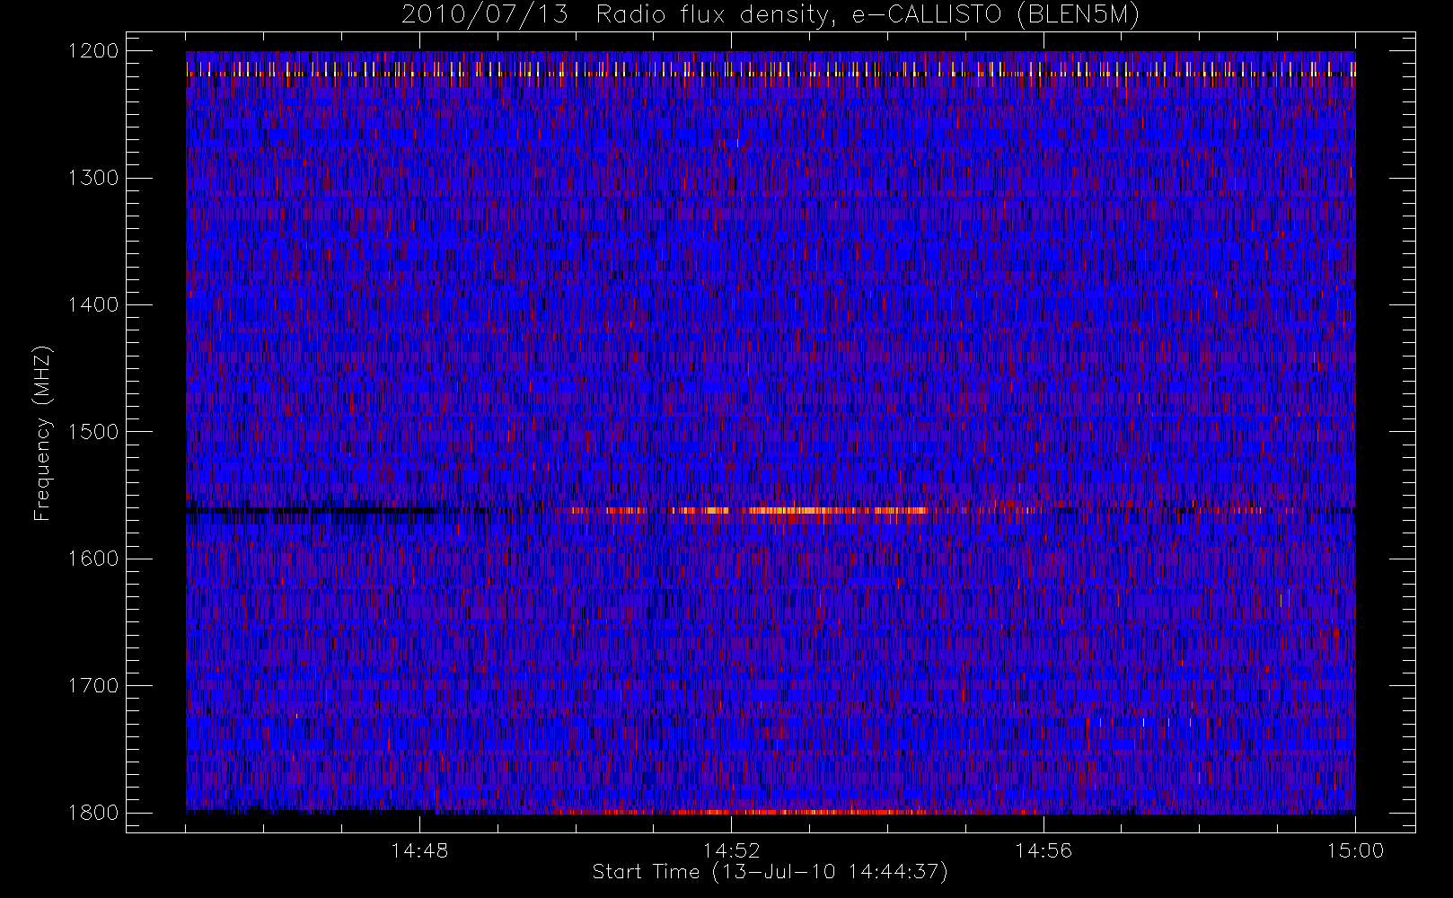Select the date text '2010/07/13' in the title
This screenshot has width=1453, height=898.
(x=485, y=15)
